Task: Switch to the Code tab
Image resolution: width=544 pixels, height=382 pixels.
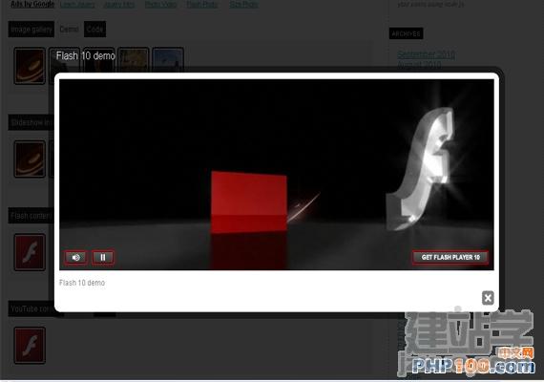Action: (94, 30)
